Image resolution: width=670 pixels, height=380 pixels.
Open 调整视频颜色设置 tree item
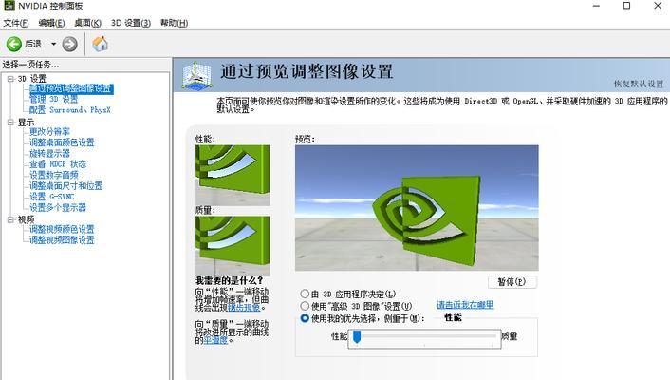coord(62,229)
